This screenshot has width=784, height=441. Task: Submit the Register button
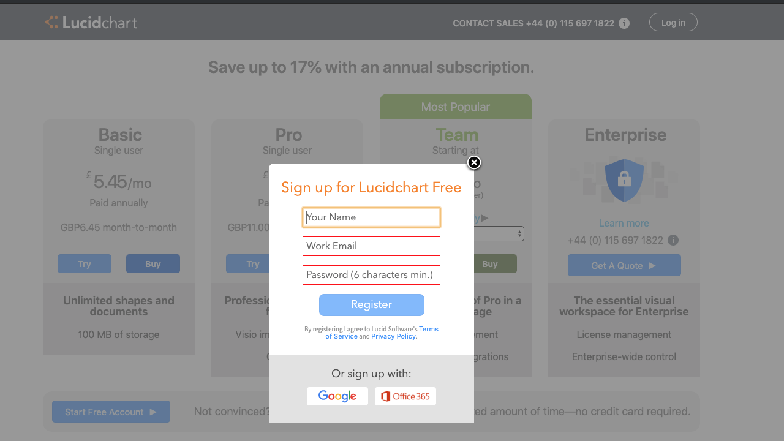[371, 305]
